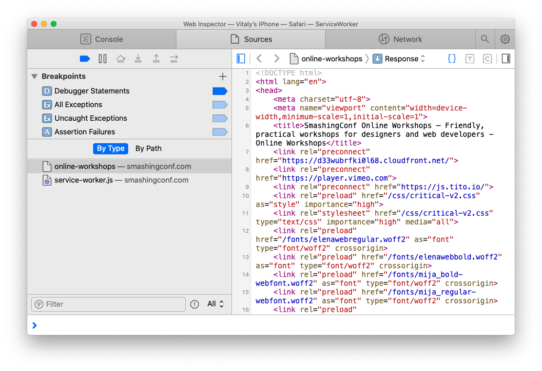Image resolution: width=542 pixels, height=371 pixels.
Task: Select the Assertion Failures row
Action: (129, 132)
